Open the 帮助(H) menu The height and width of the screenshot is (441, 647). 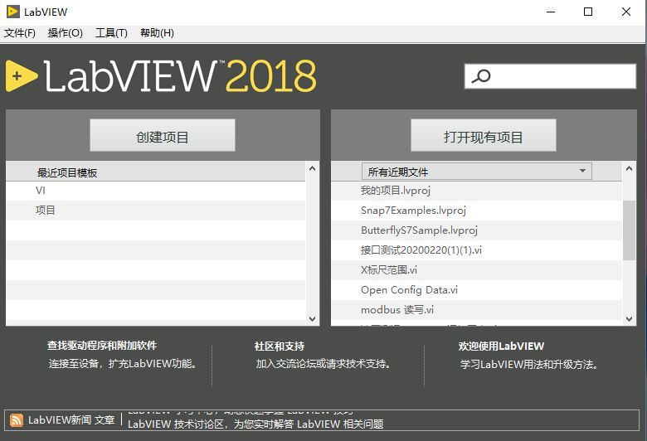[x=158, y=33]
